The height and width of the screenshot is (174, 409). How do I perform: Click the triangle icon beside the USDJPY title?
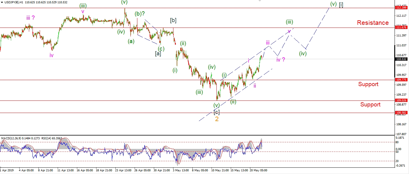[x=2, y=2]
